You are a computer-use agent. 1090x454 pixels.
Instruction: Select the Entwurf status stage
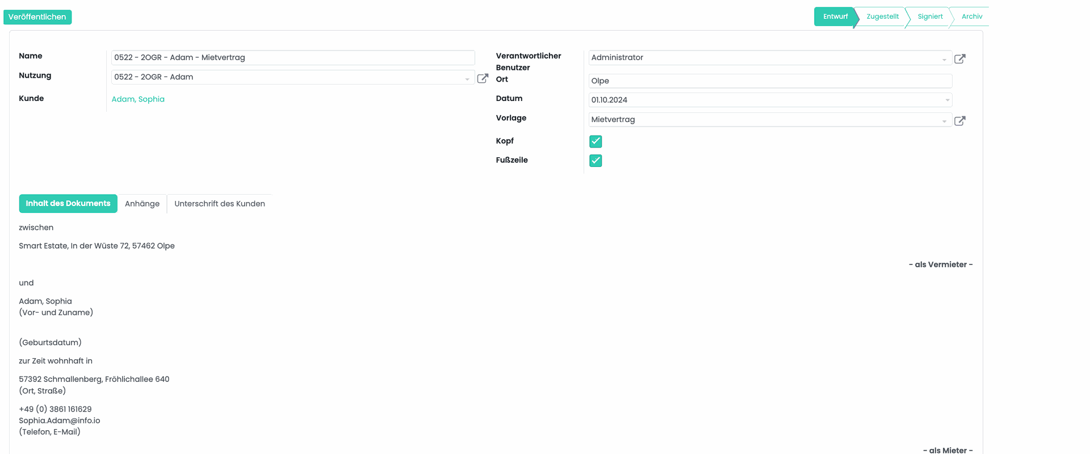[835, 16]
